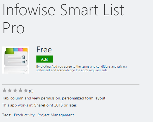The image size is (153, 122).
Task: Click the fourth rating star
Action: pos(21,90)
